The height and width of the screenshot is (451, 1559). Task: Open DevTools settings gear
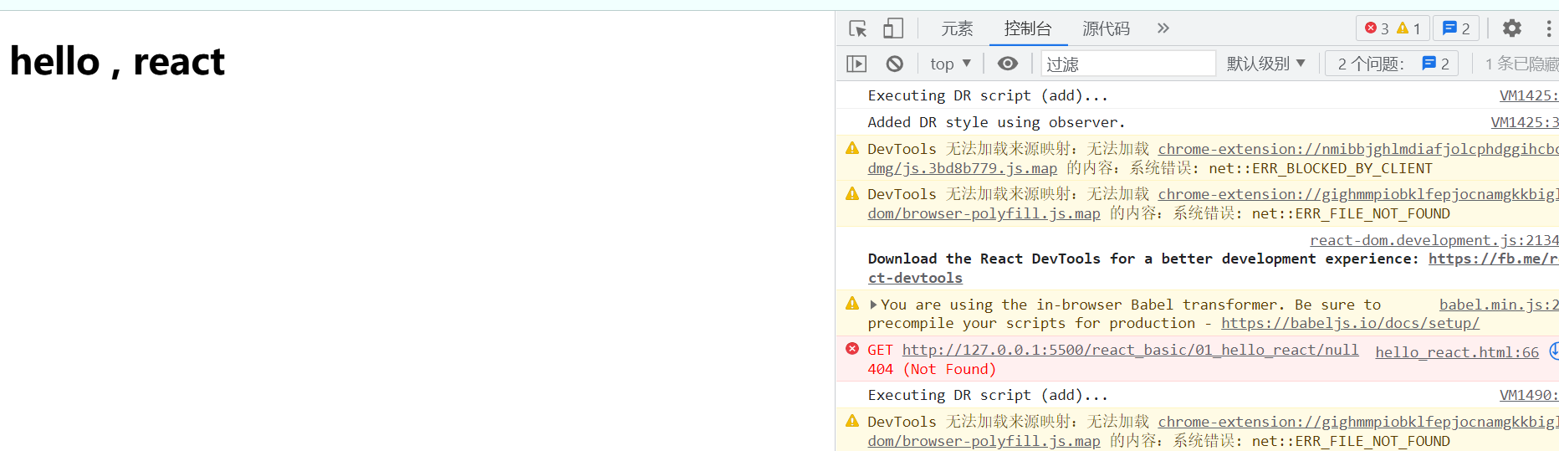[x=1512, y=28]
